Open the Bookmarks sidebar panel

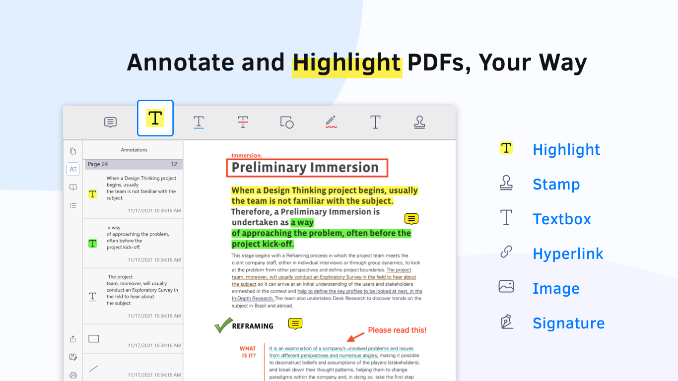click(73, 188)
